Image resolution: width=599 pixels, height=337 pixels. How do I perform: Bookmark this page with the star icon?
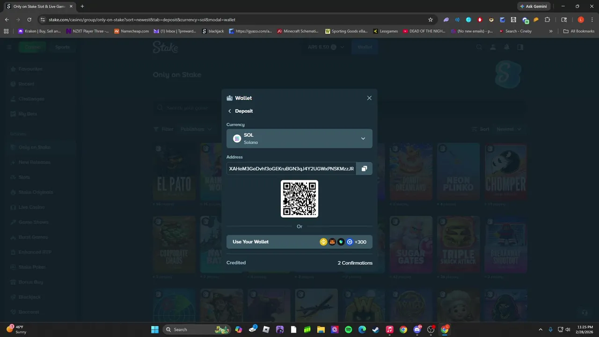point(431,20)
